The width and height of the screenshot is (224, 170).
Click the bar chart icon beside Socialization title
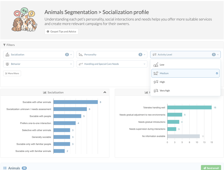pyautogui.click(x=45, y=92)
